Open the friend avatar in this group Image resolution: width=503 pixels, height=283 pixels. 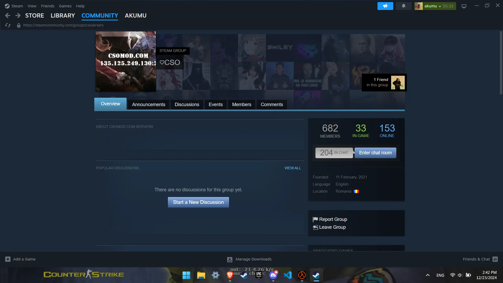(398, 83)
